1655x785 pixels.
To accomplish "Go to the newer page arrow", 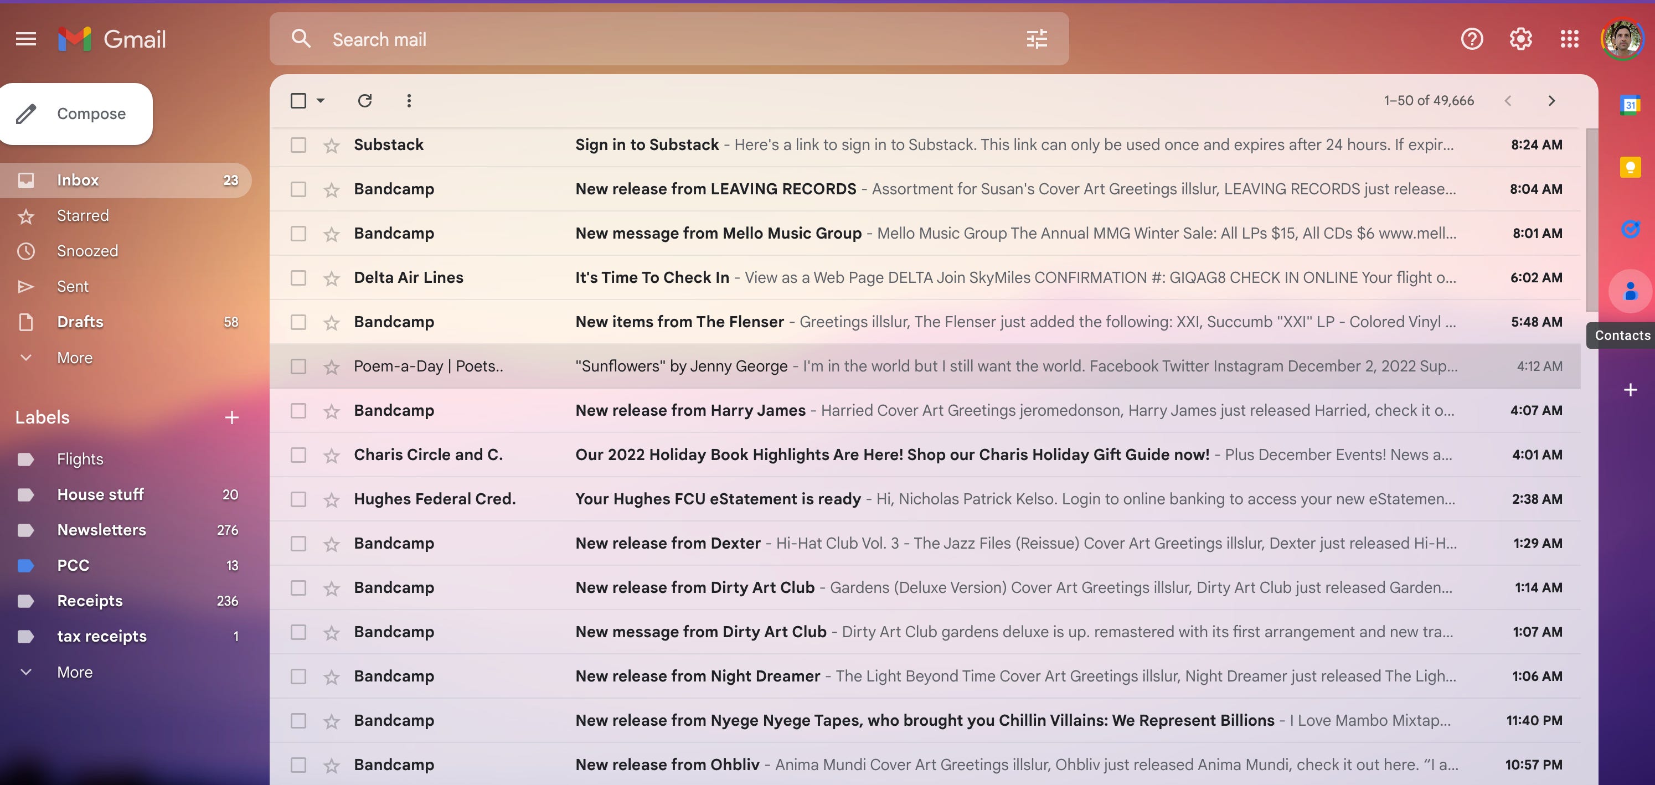I will pos(1507,101).
